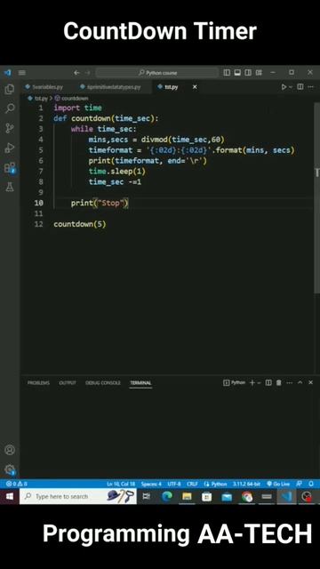
Task: Go back using the left arrow
Action: 76,73
